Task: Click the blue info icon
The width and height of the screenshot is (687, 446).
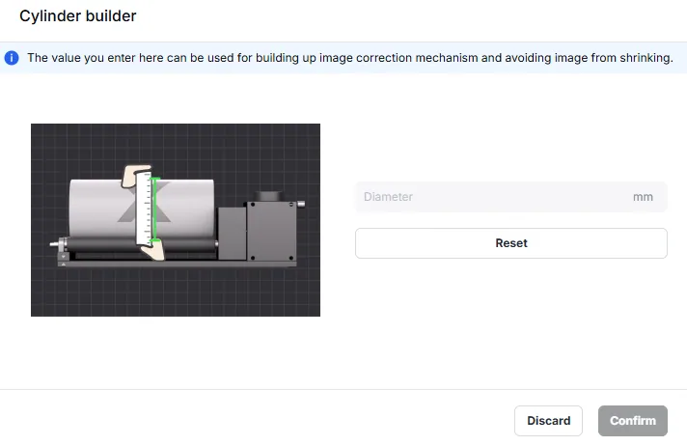Action: 12,58
